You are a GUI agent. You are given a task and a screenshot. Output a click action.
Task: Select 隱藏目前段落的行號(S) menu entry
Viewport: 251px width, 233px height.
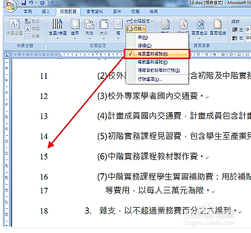click(157, 70)
